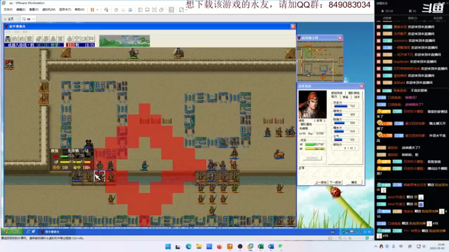The image size is (449, 252).
Task: Send Ctrl+Alt+Del to the virtual machine
Action: 106,10
